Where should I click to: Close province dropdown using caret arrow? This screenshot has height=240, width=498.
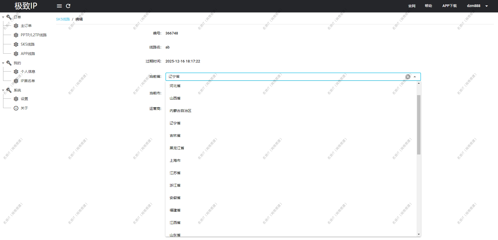coord(415,77)
